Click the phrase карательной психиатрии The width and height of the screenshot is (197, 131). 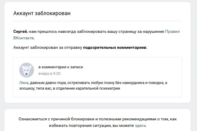(x=98, y=88)
